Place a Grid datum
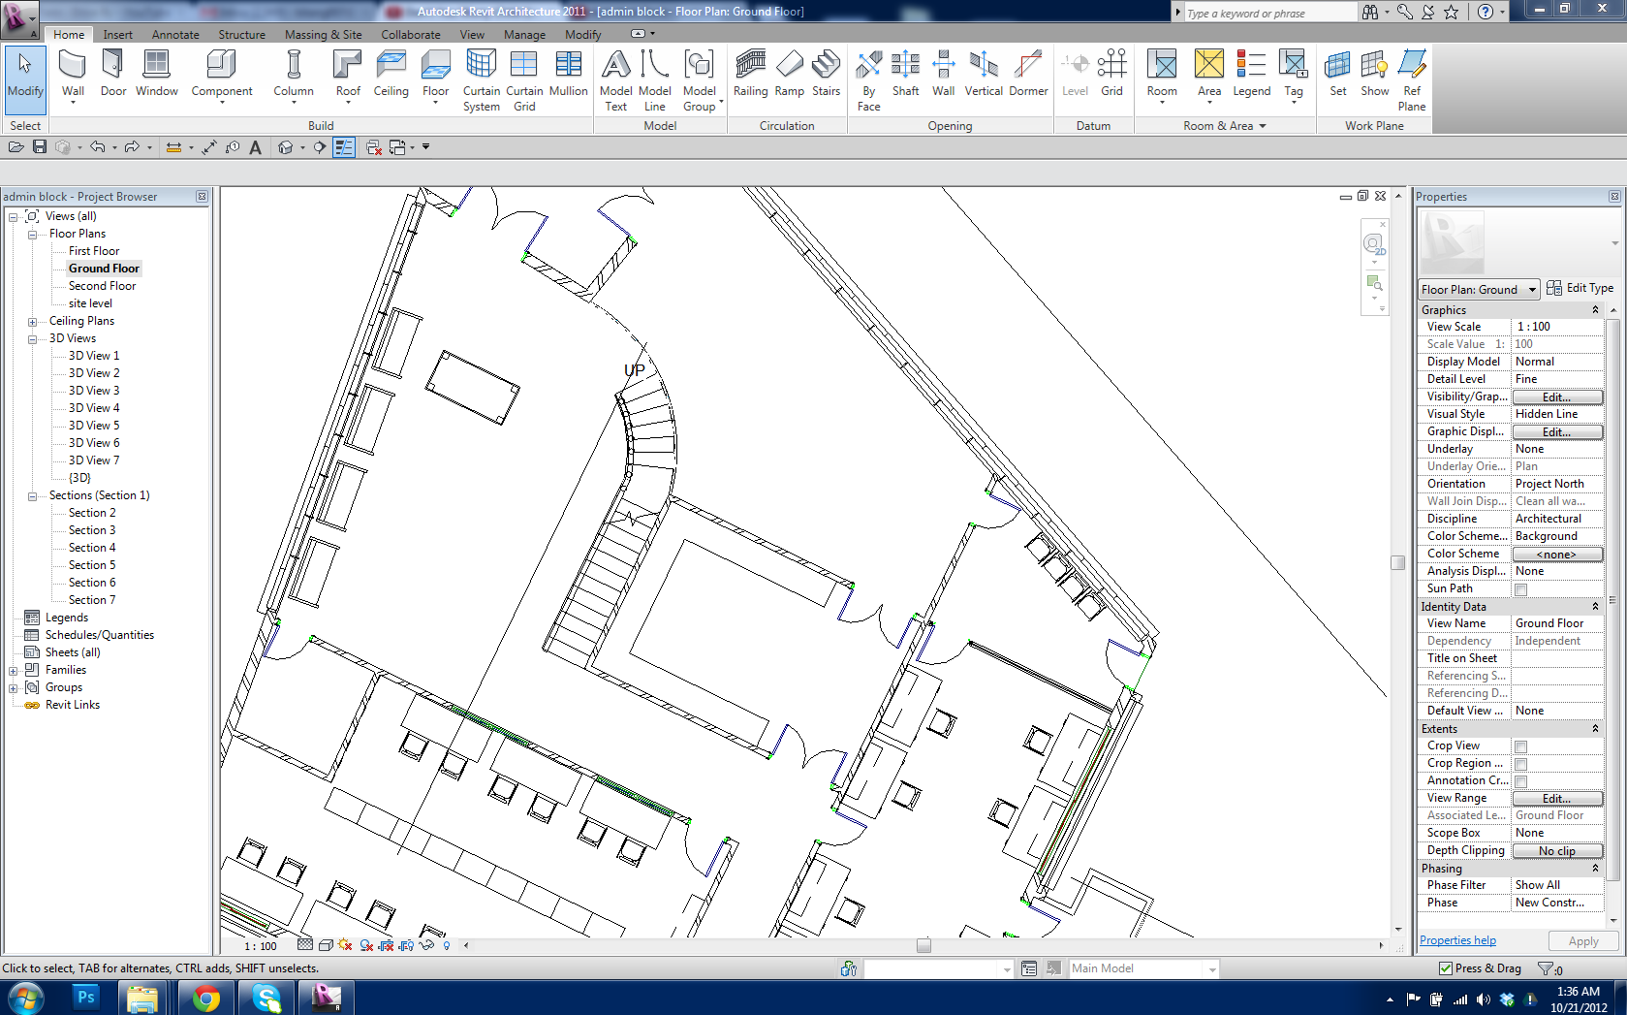Image resolution: width=1627 pixels, height=1015 pixels. [x=1111, y=75]
